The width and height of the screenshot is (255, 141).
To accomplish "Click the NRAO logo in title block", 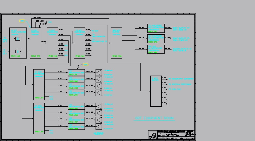I will click(153, 135).
